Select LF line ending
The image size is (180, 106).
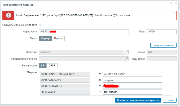tap(43, 66)
